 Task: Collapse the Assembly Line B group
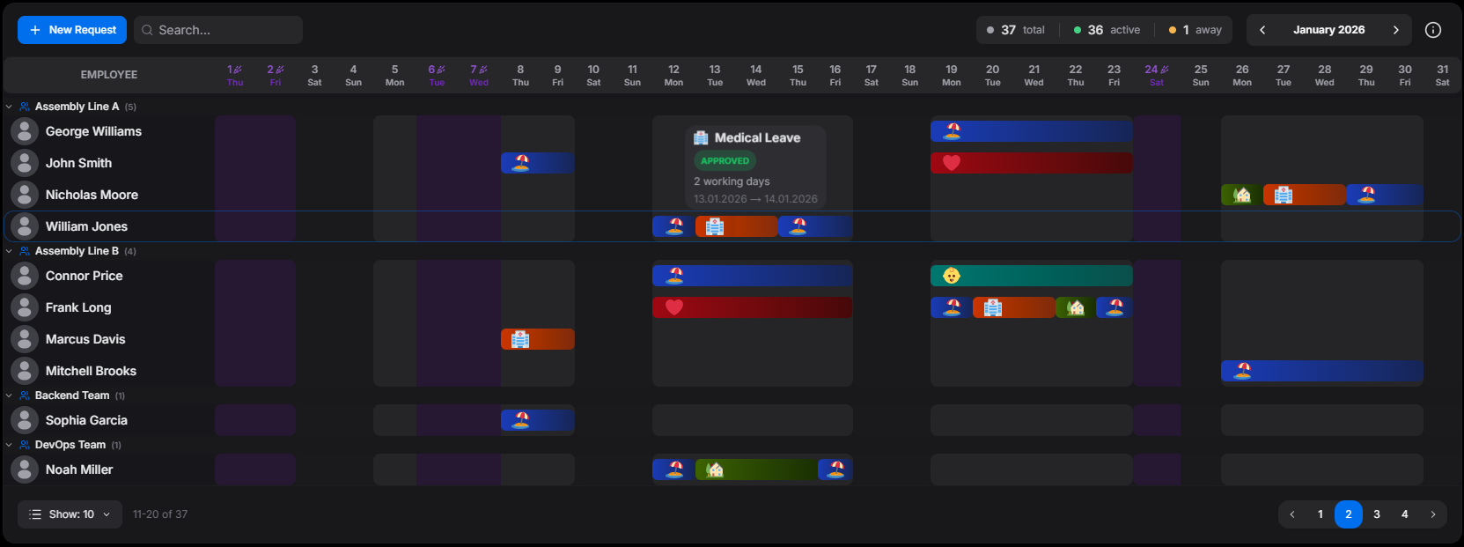[x=10, y=251]
